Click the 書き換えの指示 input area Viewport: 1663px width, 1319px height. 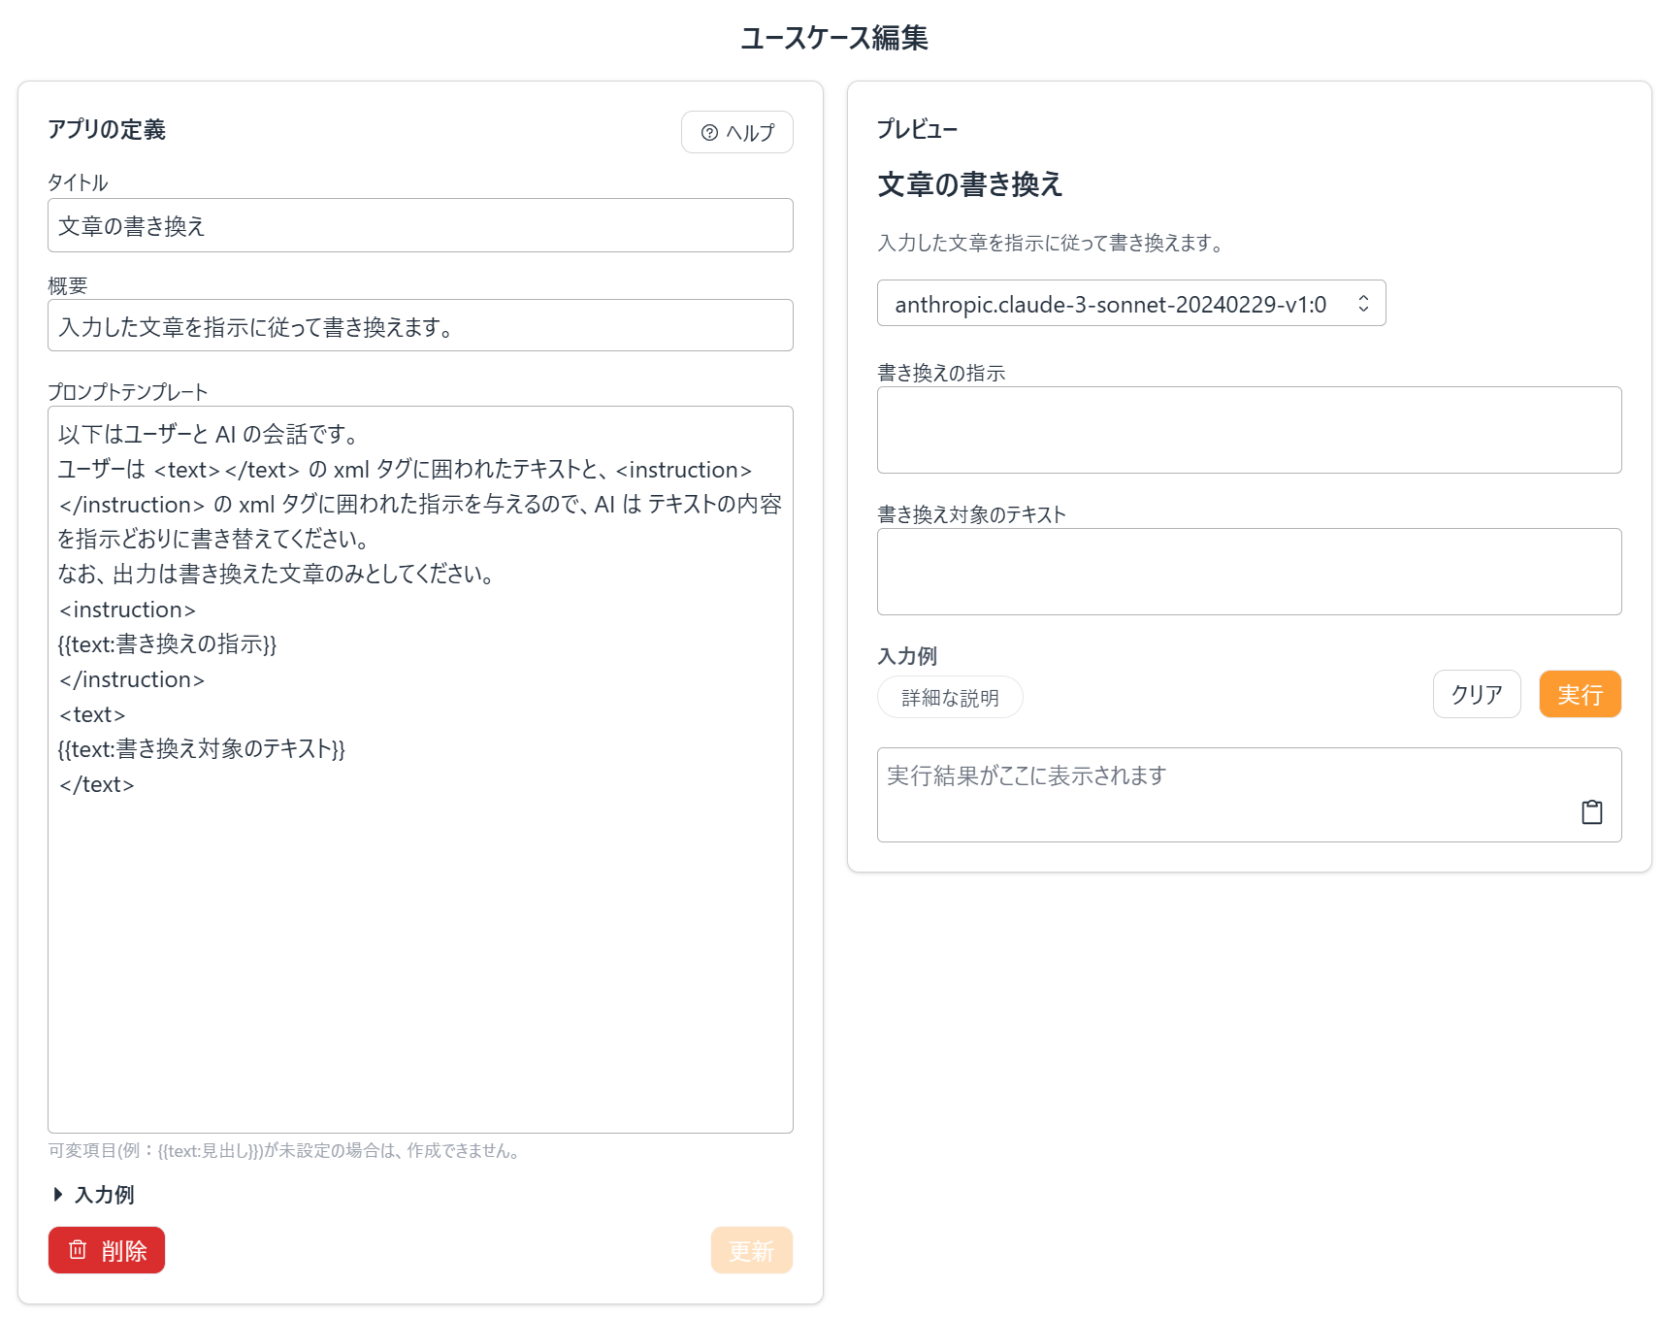click(x=1249, y=429)
